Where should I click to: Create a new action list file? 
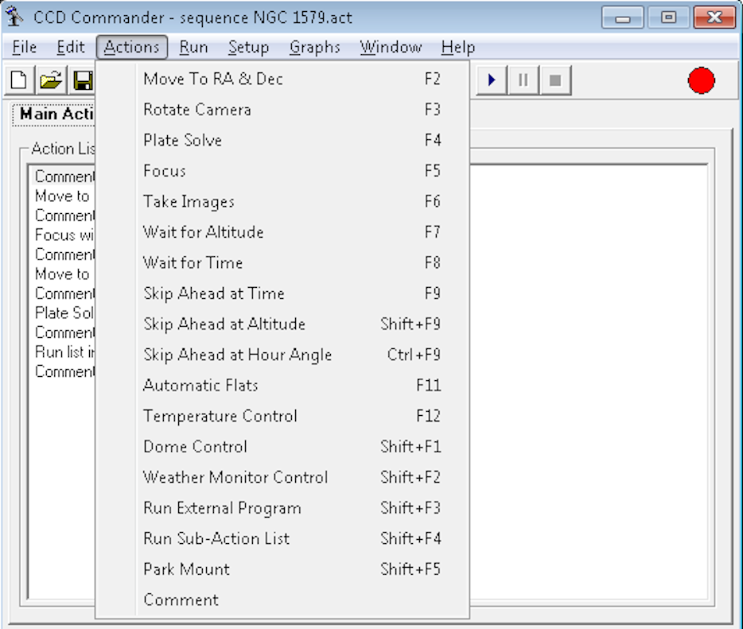[17, 79]
